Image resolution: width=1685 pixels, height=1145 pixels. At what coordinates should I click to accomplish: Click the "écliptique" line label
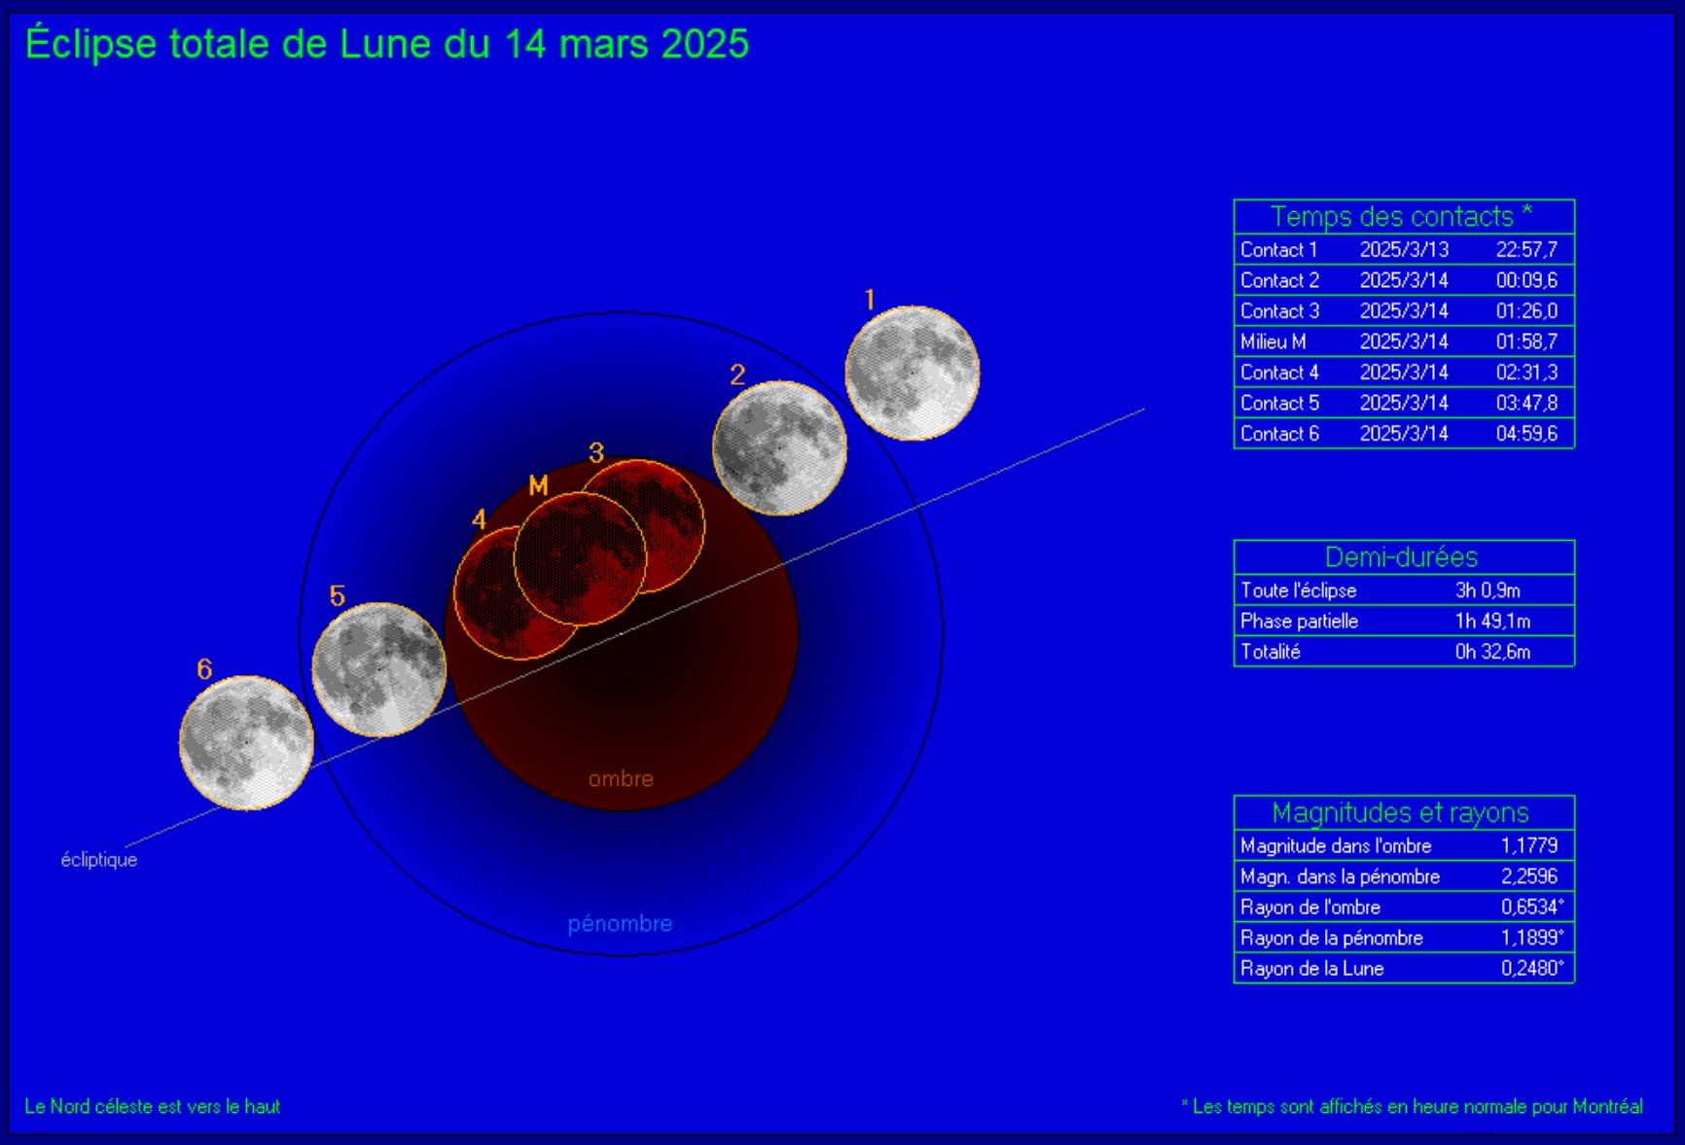coord(99,860)
